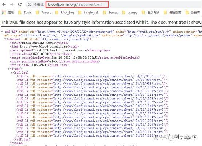
Task: Collapse the items node triangle
Action: pyautogui.click(x=8, y=69)
